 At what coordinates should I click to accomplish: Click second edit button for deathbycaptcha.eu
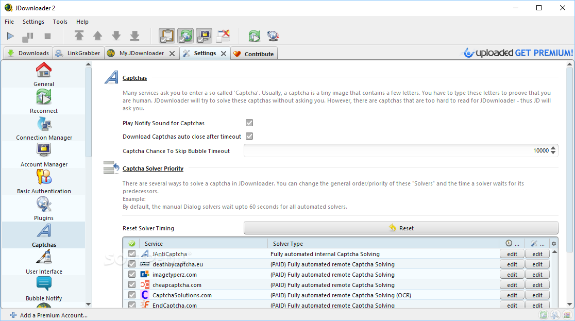(537, 264)
